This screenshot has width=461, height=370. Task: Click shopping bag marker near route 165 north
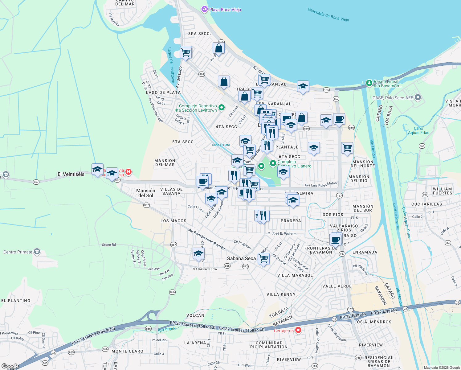218,48
